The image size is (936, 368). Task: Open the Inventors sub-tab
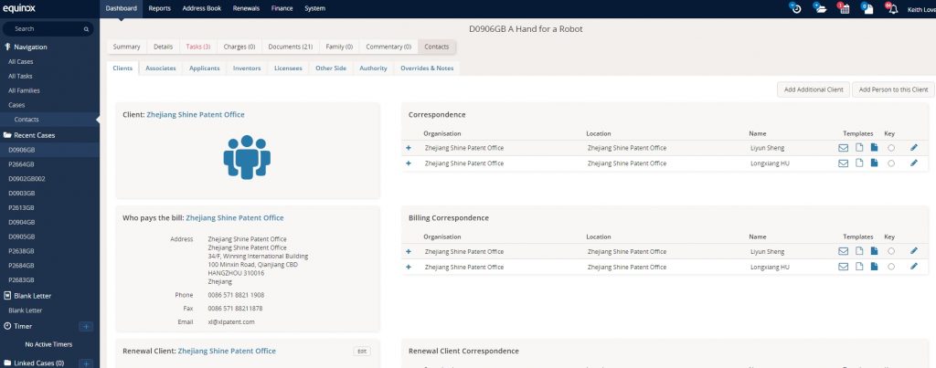(x=246, y=68)
